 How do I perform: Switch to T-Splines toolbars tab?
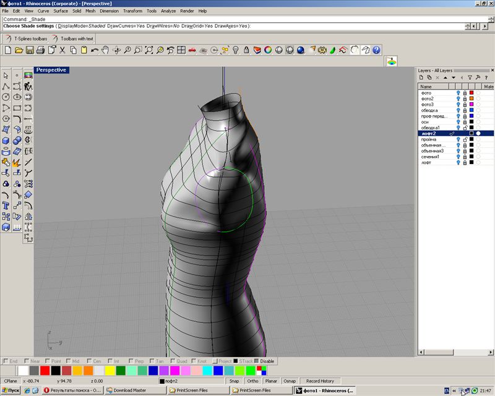pos(30,38)
